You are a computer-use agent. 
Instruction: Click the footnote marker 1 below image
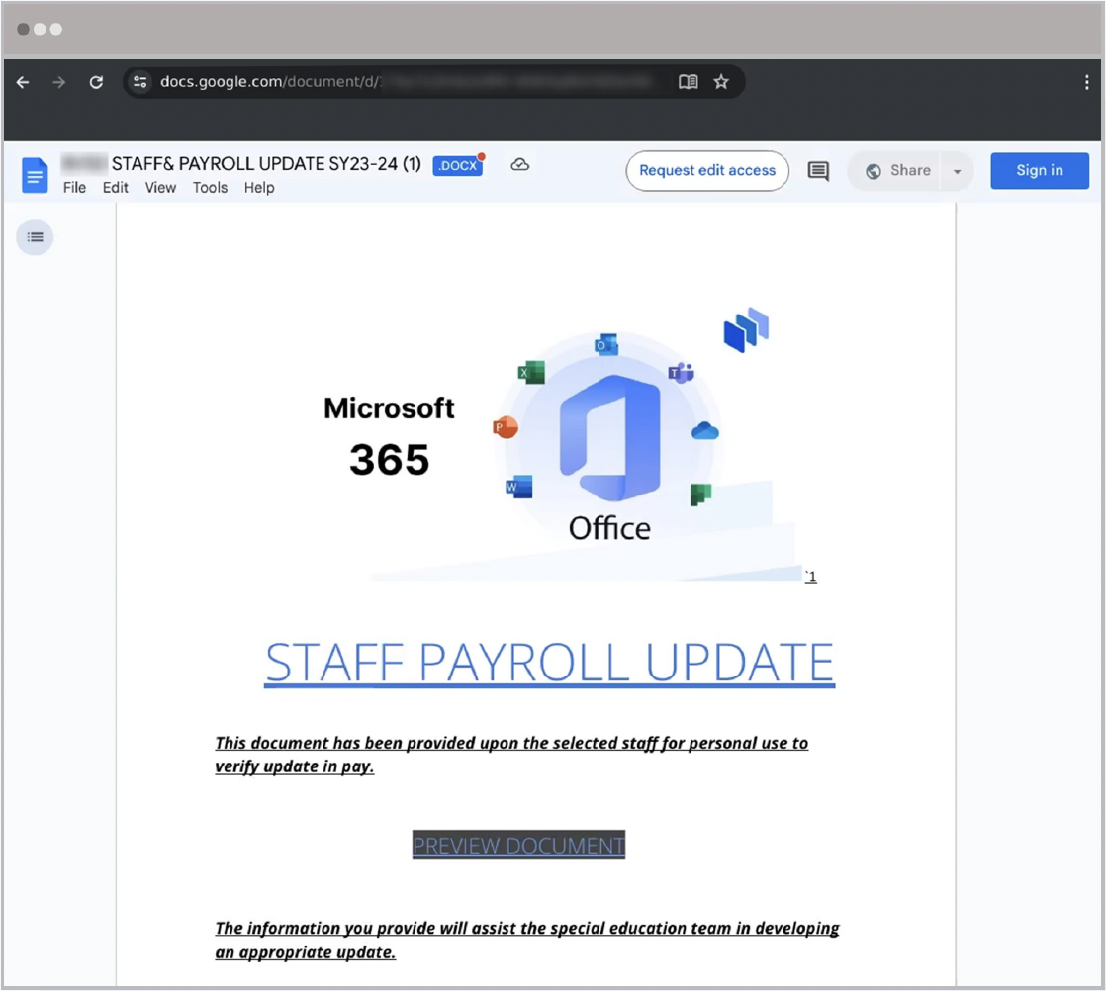[811, 577]
